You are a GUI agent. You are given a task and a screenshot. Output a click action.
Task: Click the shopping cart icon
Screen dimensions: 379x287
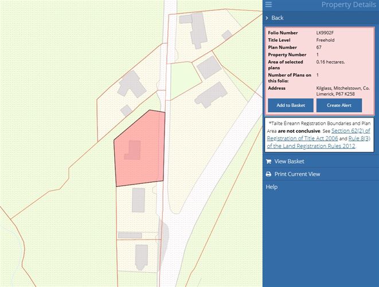(x=268, y=162)
